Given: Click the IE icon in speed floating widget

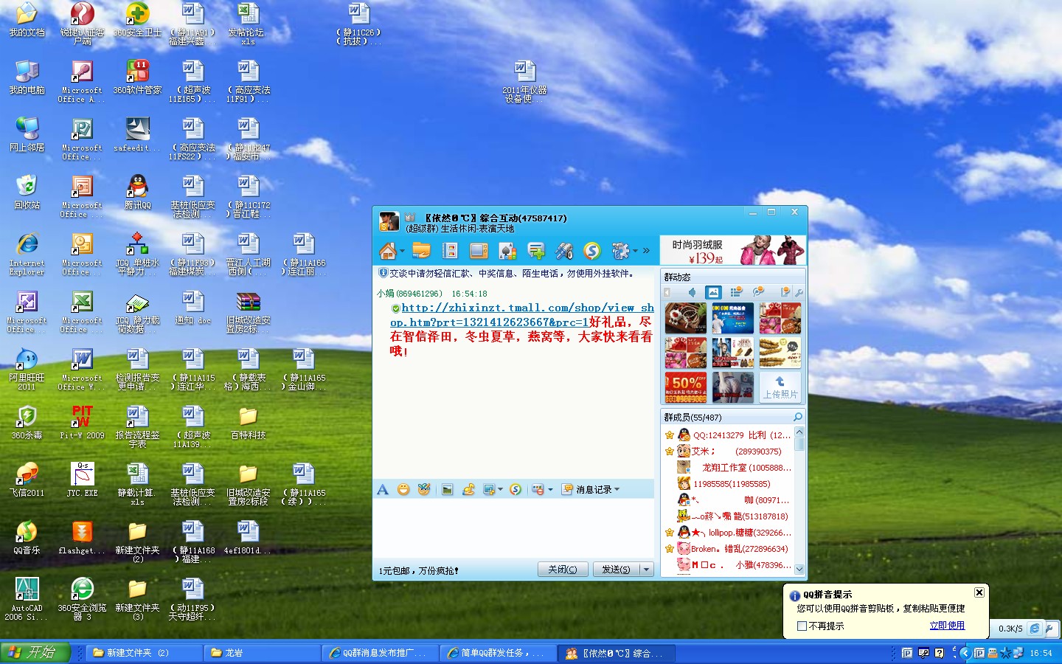Looking at the screenshot, I should (x=1035, y=629).
